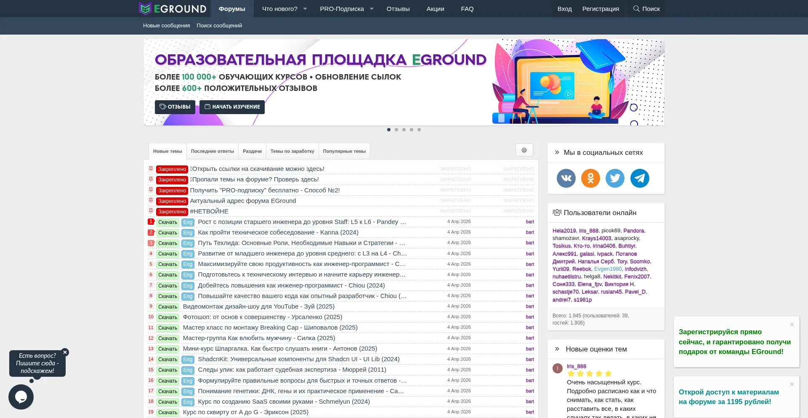Open 'Поиск сообщений' sub-navigation link
Image resolution: width=808 pixels, height=418 pixels.
pyautogui.click(x=219, y=26)
